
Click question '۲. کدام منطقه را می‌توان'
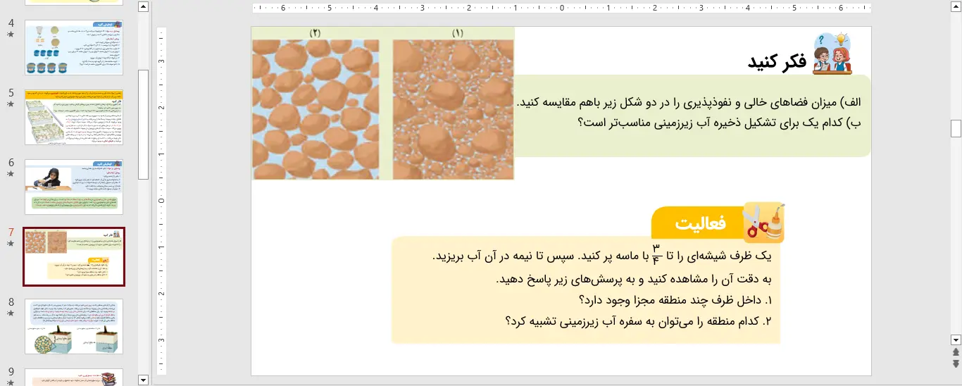tap(639, 321)
